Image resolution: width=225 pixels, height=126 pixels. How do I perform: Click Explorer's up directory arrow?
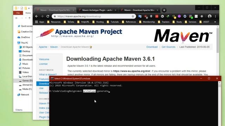[x=30, y=18]
